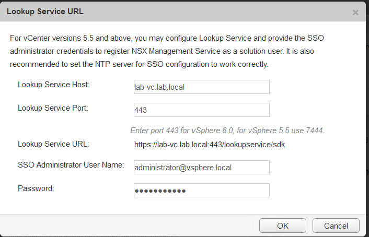Screen dimensions: 369x237
Task: Click the generated lookupservice/sdk URL text
Action: tap(209, 144)
